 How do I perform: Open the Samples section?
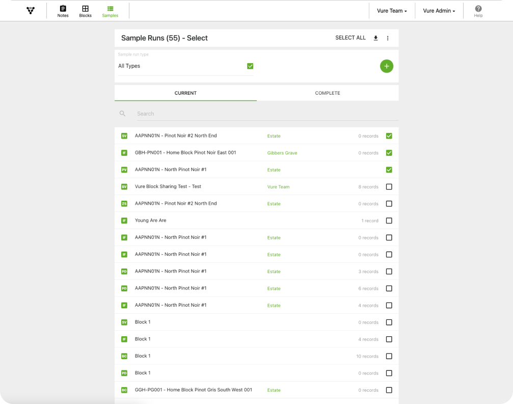coord(110,11)
